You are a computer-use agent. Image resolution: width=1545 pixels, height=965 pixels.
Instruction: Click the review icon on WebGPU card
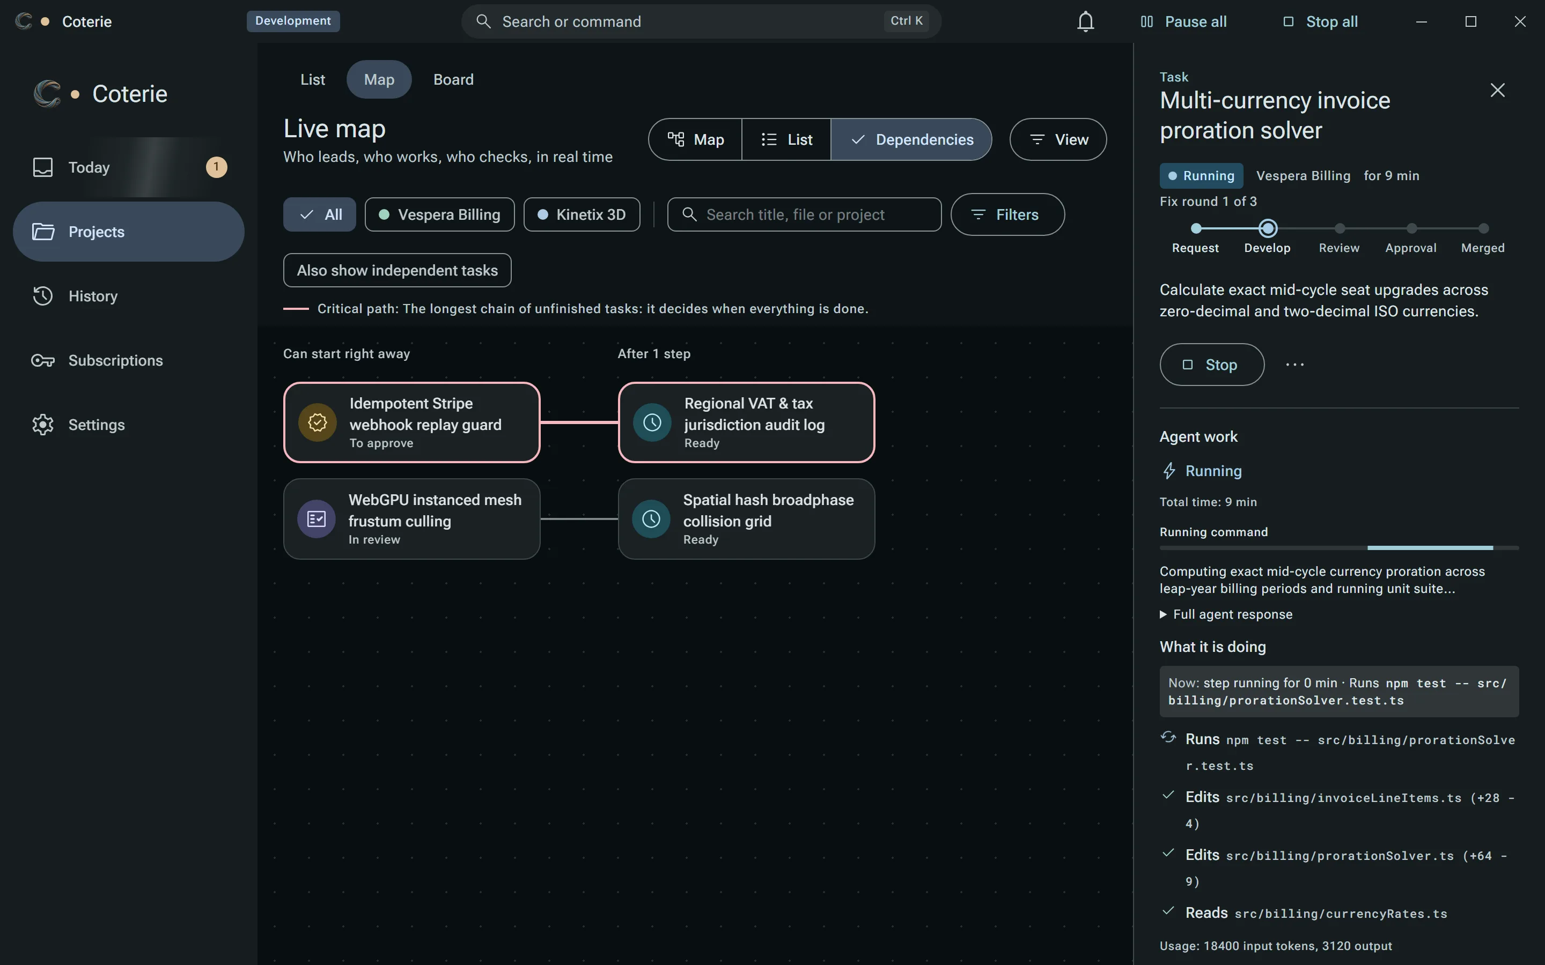tap(317, 519)
